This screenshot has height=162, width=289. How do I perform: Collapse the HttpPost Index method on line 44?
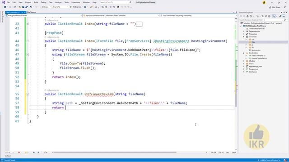click(x=28, y=41)
